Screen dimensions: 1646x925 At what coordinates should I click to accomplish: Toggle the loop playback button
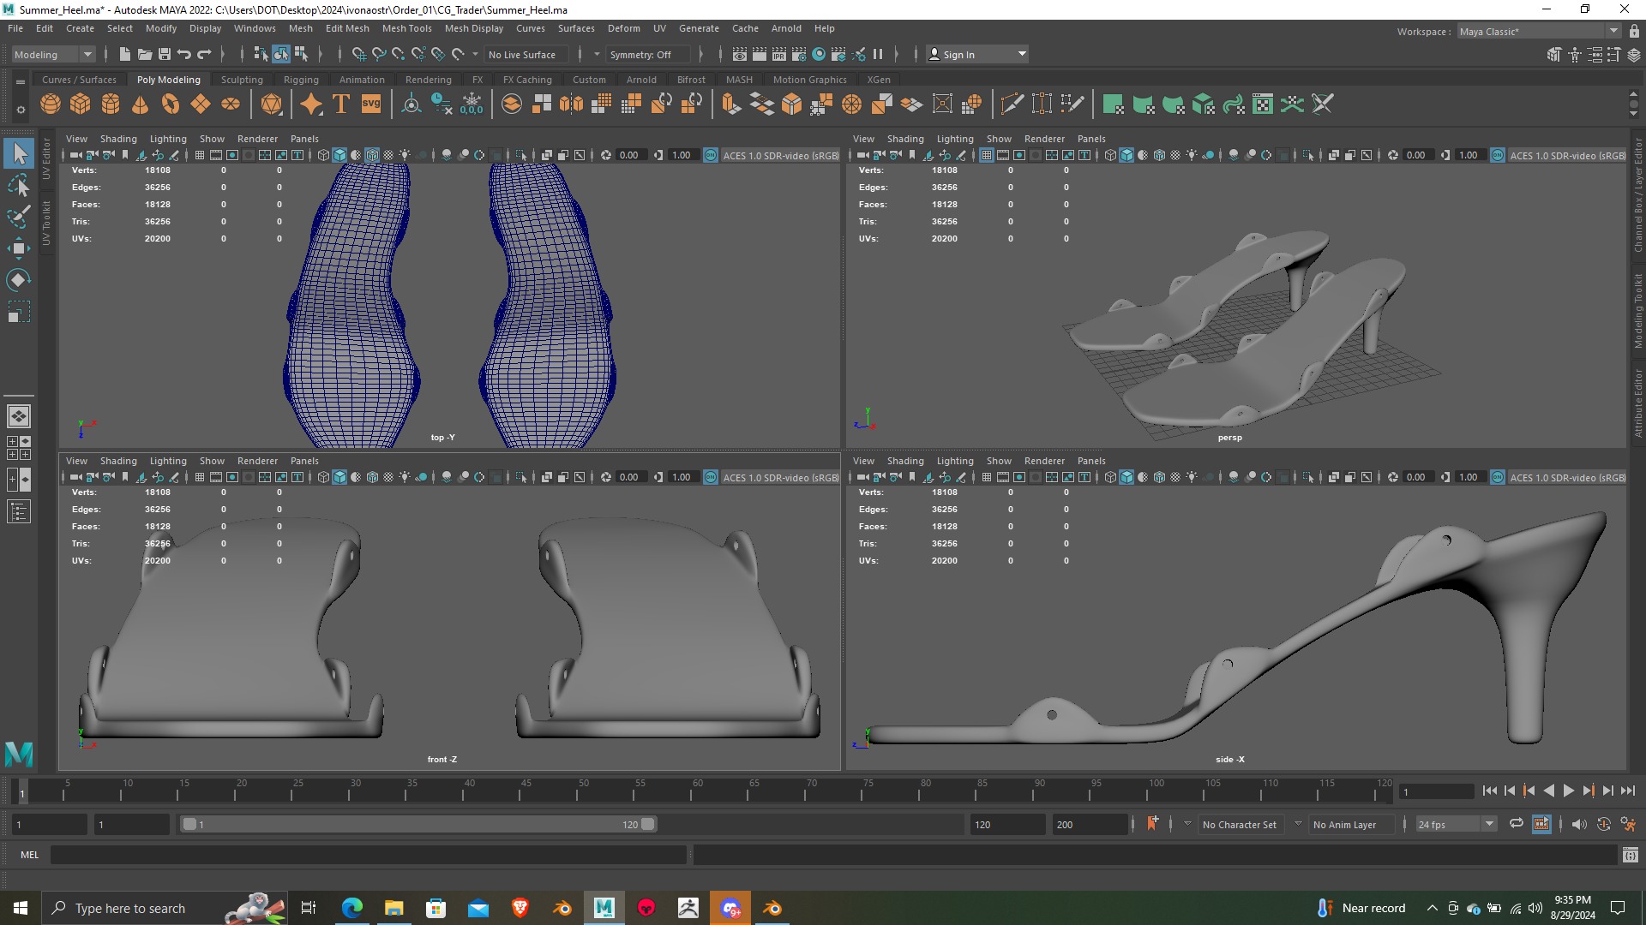[1517, 823]
